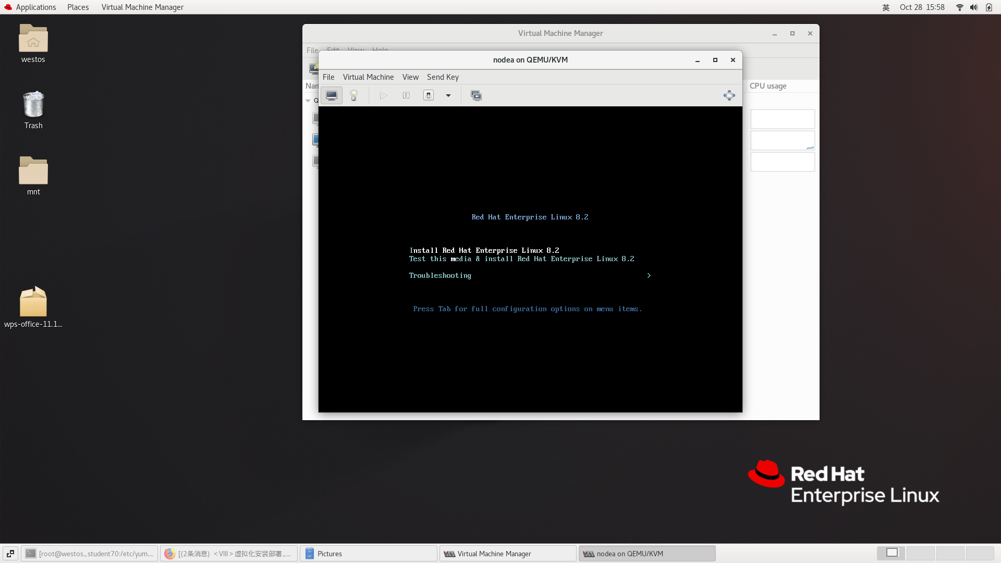Power on the virtual machine play button
The height and width of the screenshot is (563, 1001).
tap(383, 95)
